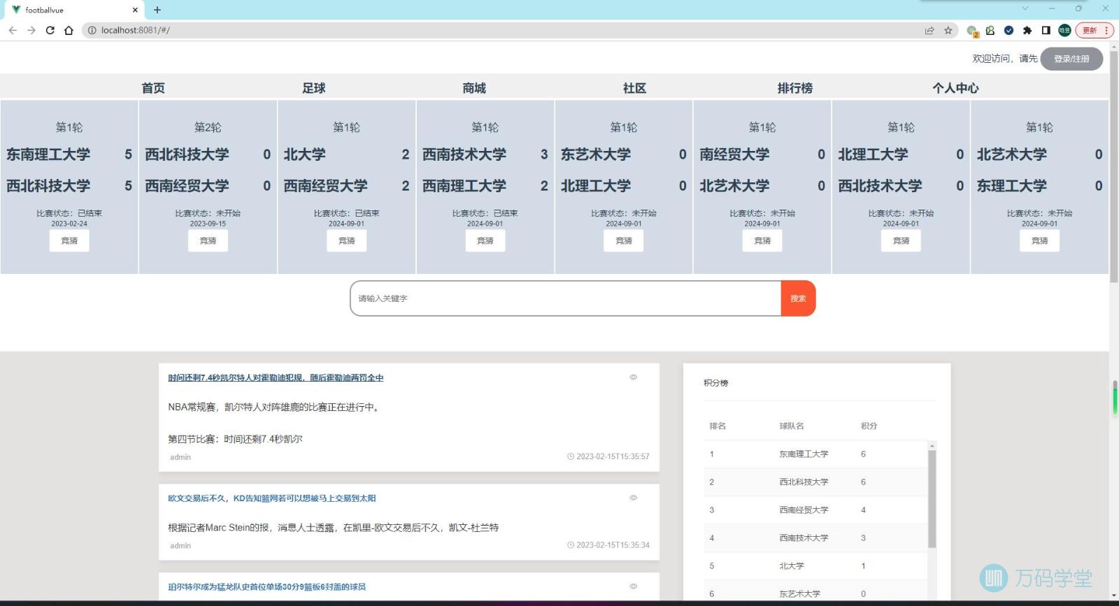Click the 球队名 column header
1119x606 pixels.
792,426
